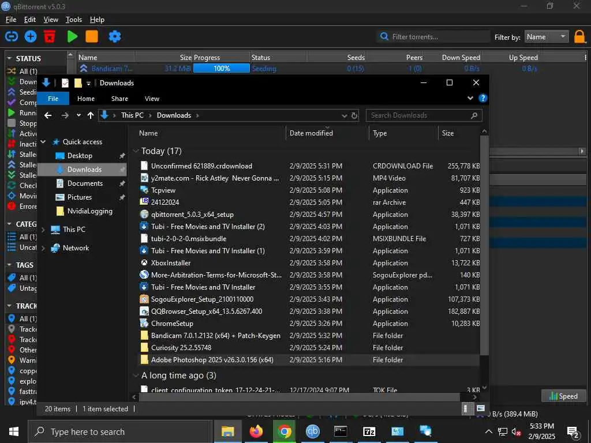This screenshot has height=443, width=591.
Task: Click the Explorer Properties quick access icon
Action: click(65, 83)
